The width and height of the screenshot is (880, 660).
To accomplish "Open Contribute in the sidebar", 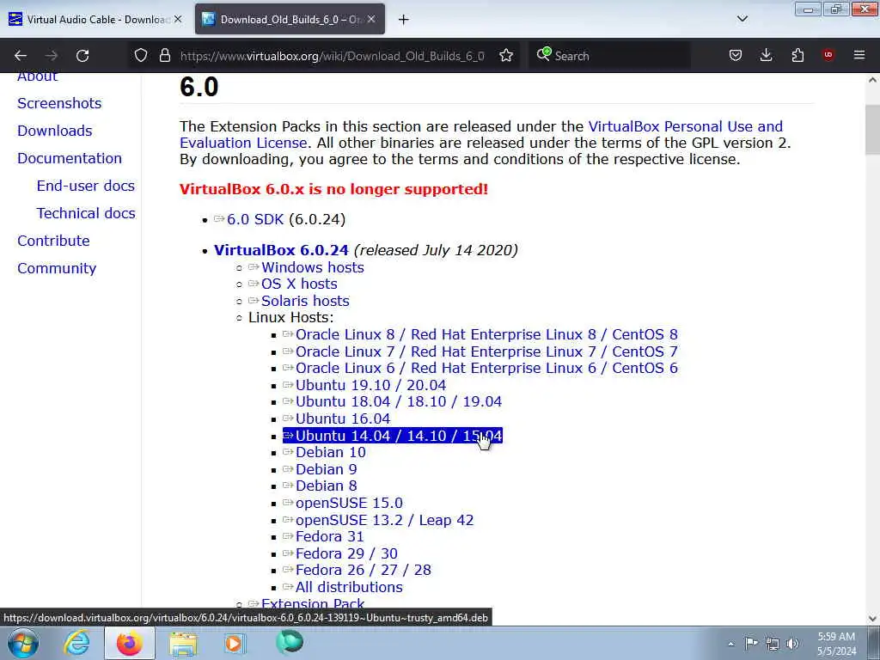I will [53, 241].
